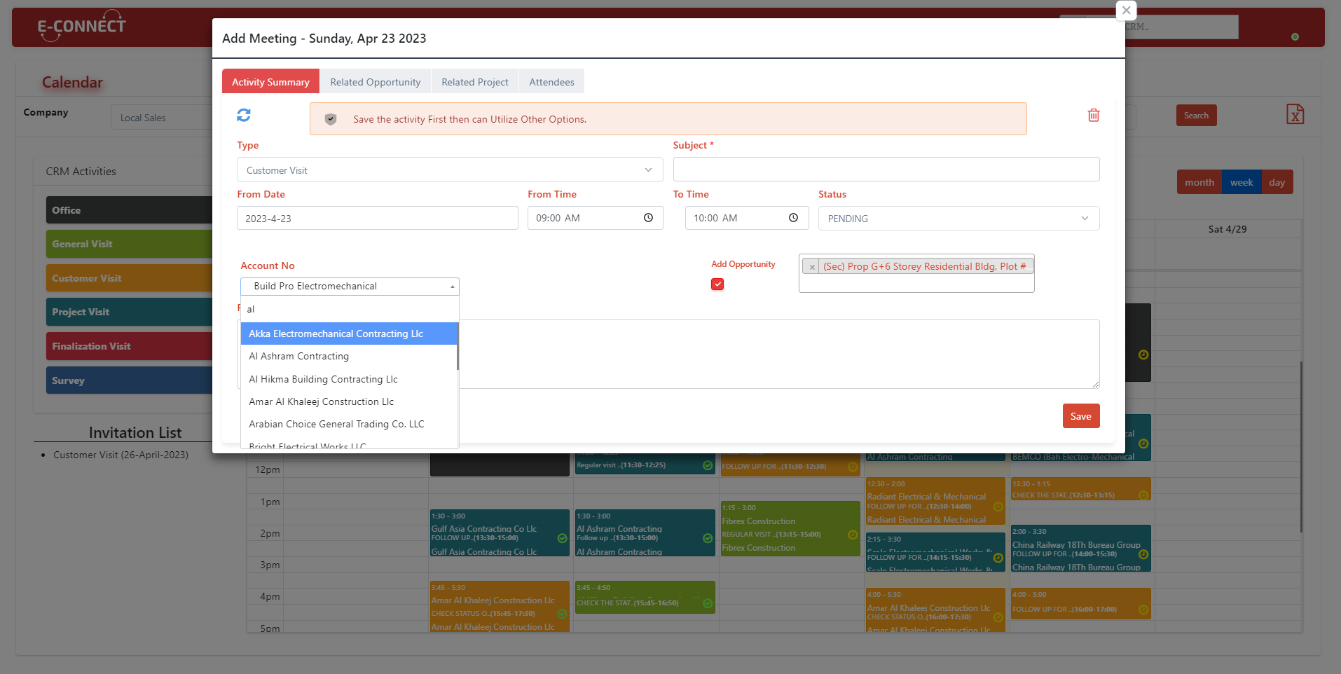Viewport: 1341px width, 674px height.
Task: Select Al Ashram Contracting option
Action: (349, 356)
